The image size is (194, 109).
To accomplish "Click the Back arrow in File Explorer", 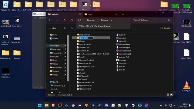I will click(50, 20).
